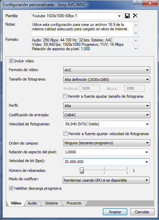Image resolution: width=159 pixels, height=220 pixels.
Task: Click the Número de rebanadas slider handle
Action: pyautogui.click(x=82, y=170)
